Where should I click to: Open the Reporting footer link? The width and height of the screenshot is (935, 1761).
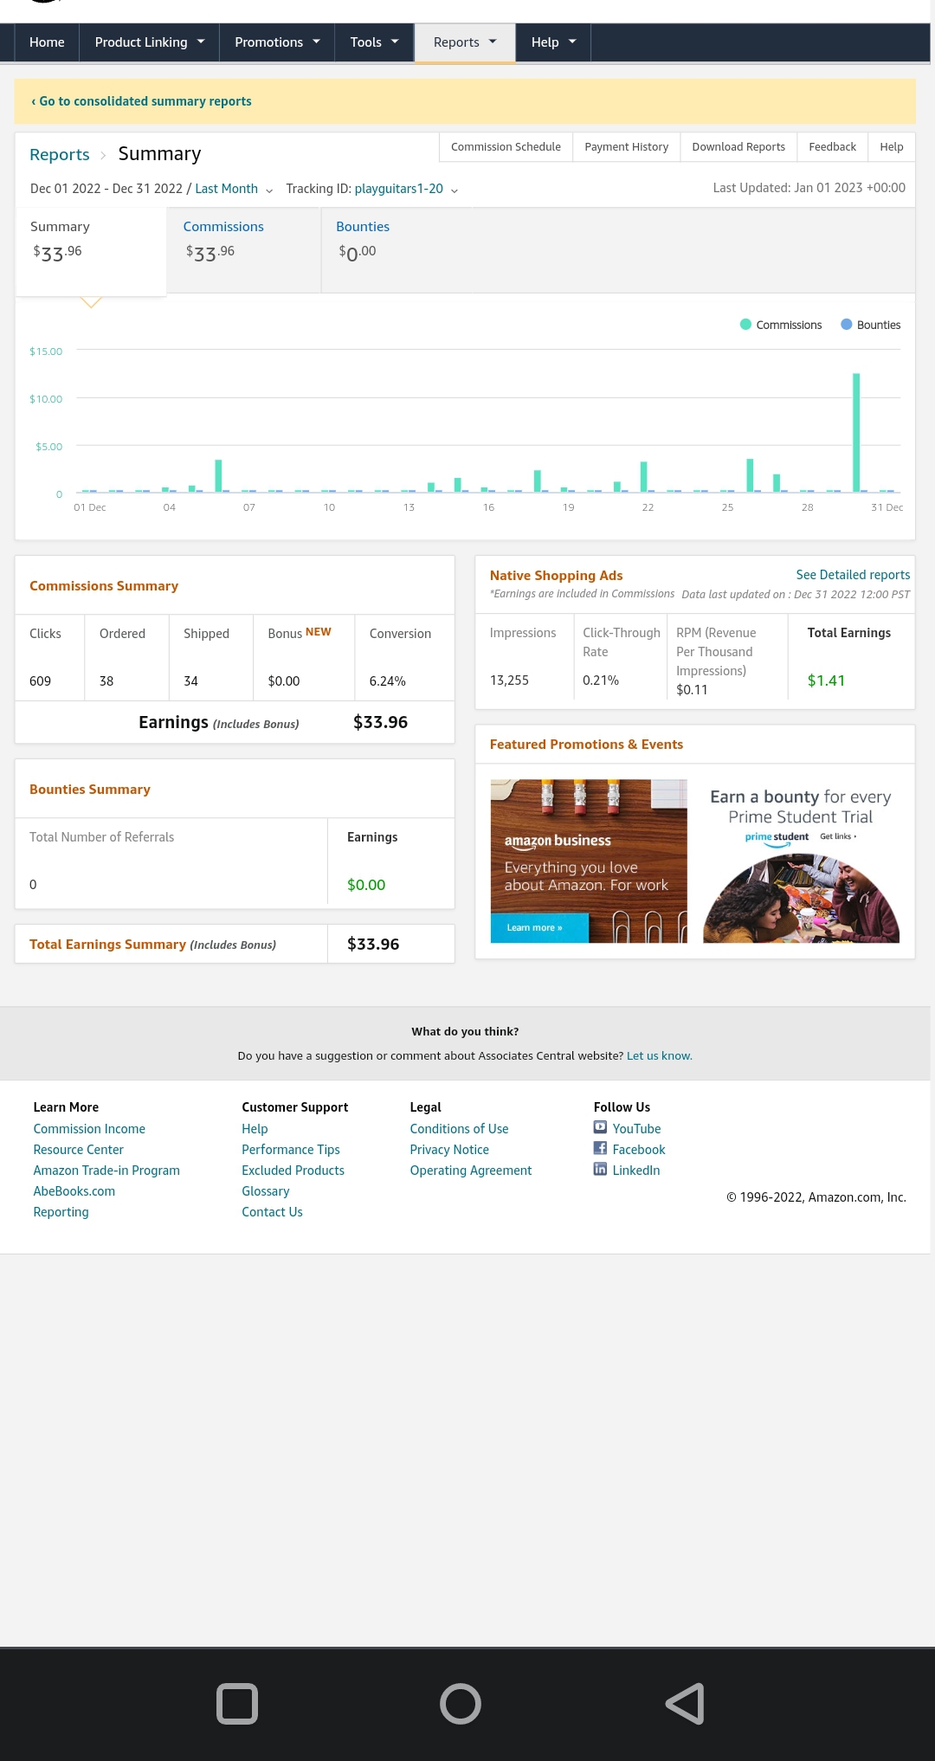61,1212
